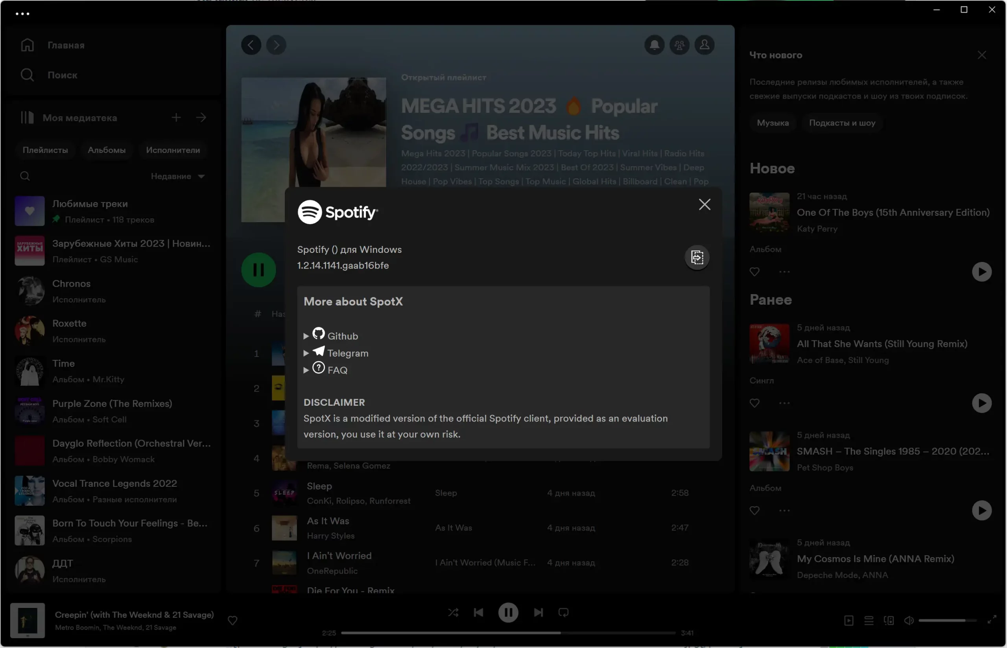
Task: Open the notifications bell icon
Action: (655, 45)
